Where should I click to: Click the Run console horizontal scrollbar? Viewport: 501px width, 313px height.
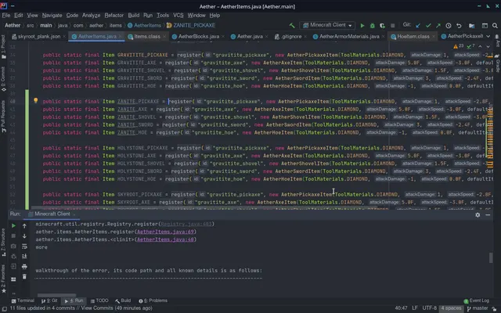(x=56, y=295)
